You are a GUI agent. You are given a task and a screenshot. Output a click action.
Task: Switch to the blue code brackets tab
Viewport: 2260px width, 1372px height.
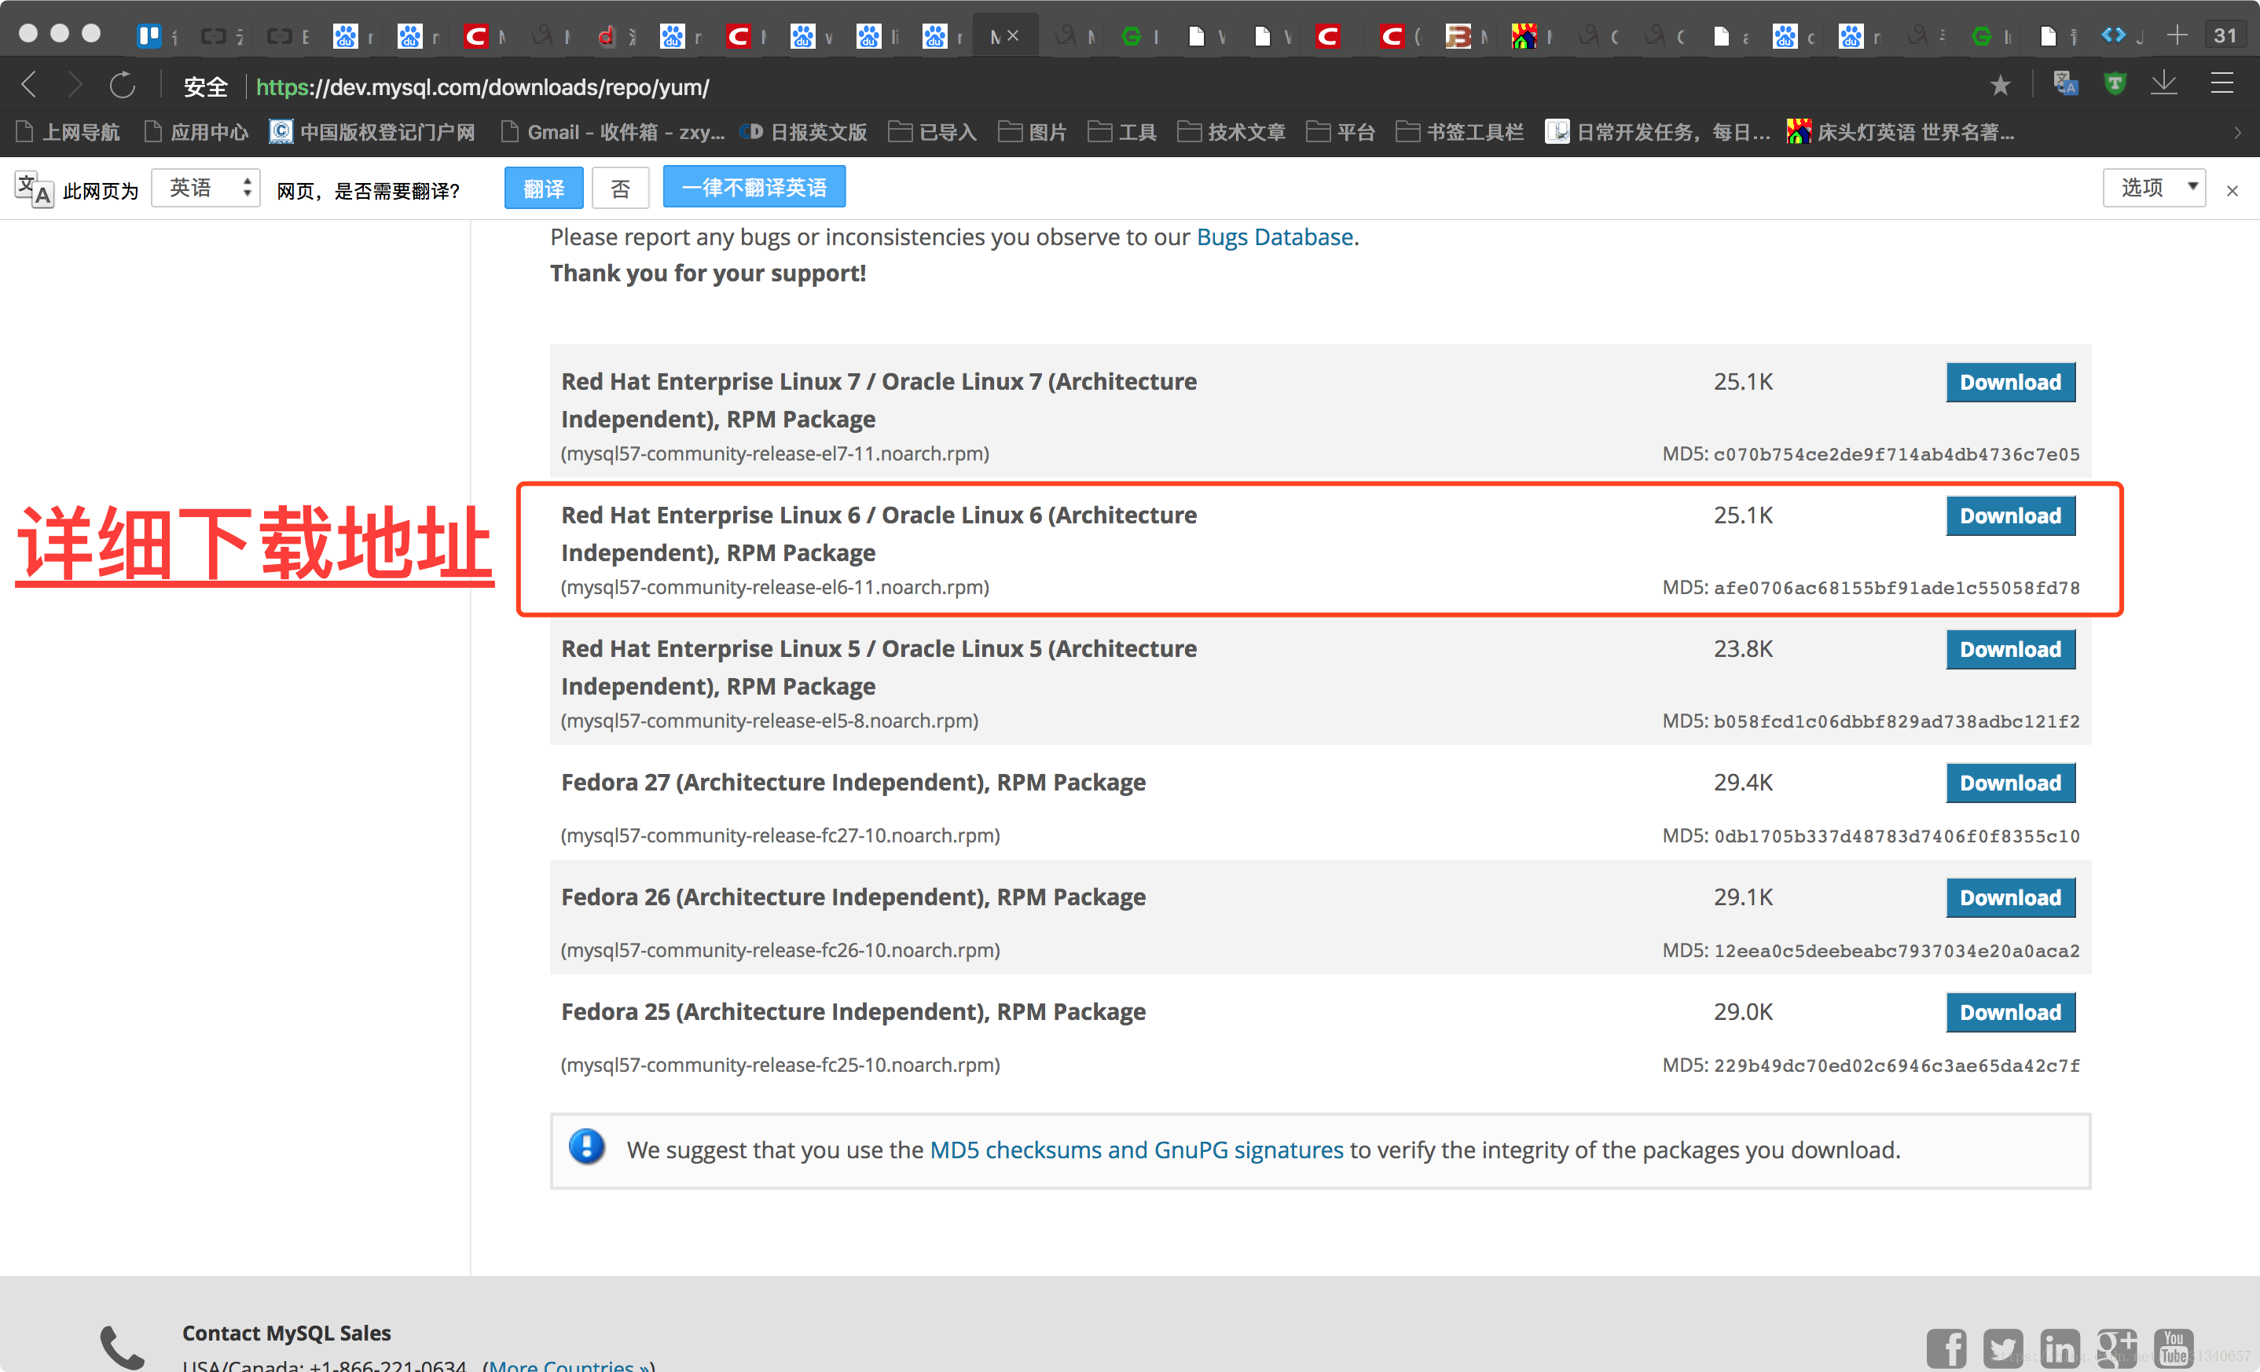click(2112, 35)
